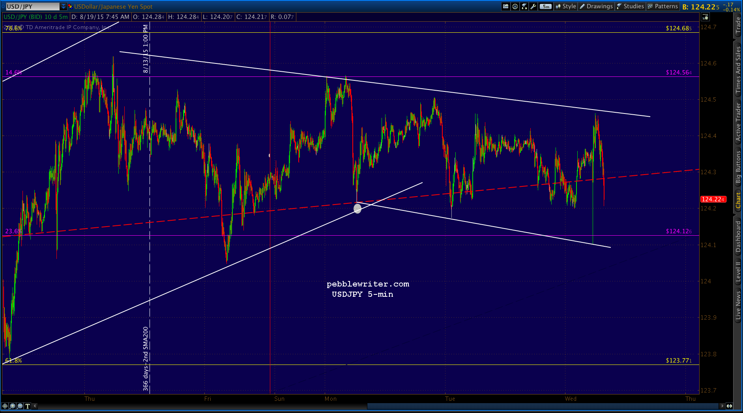Click the B: 124.225 bid quote
The height and width of the screenshot is (413, 743).
click(701, 7)
